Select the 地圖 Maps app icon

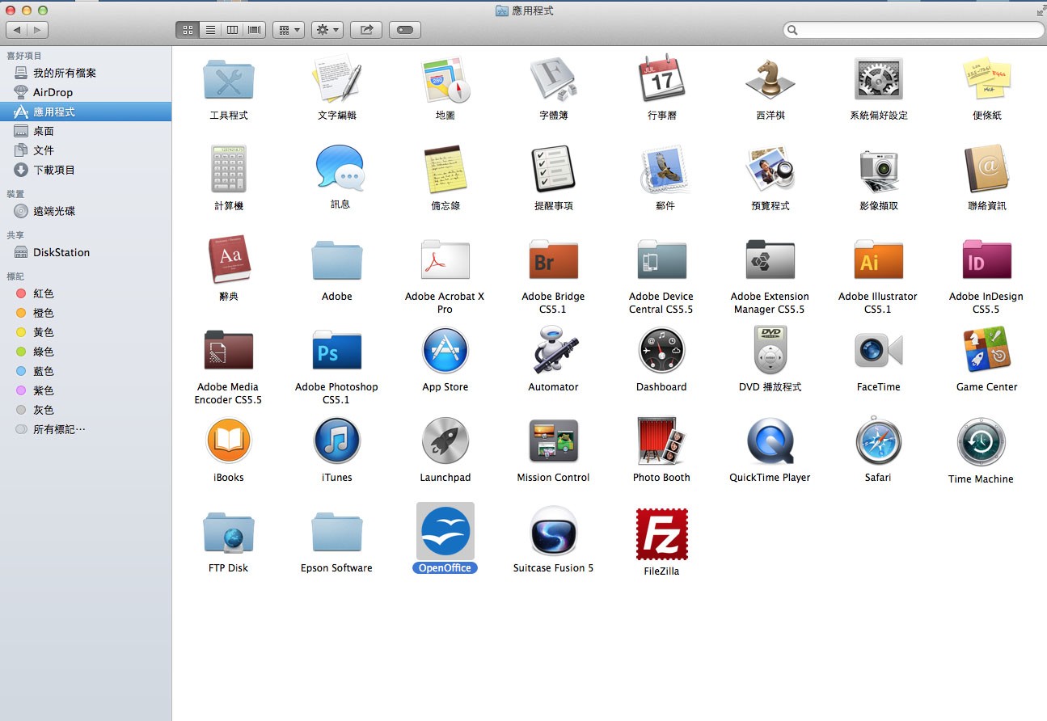point(445,80)
